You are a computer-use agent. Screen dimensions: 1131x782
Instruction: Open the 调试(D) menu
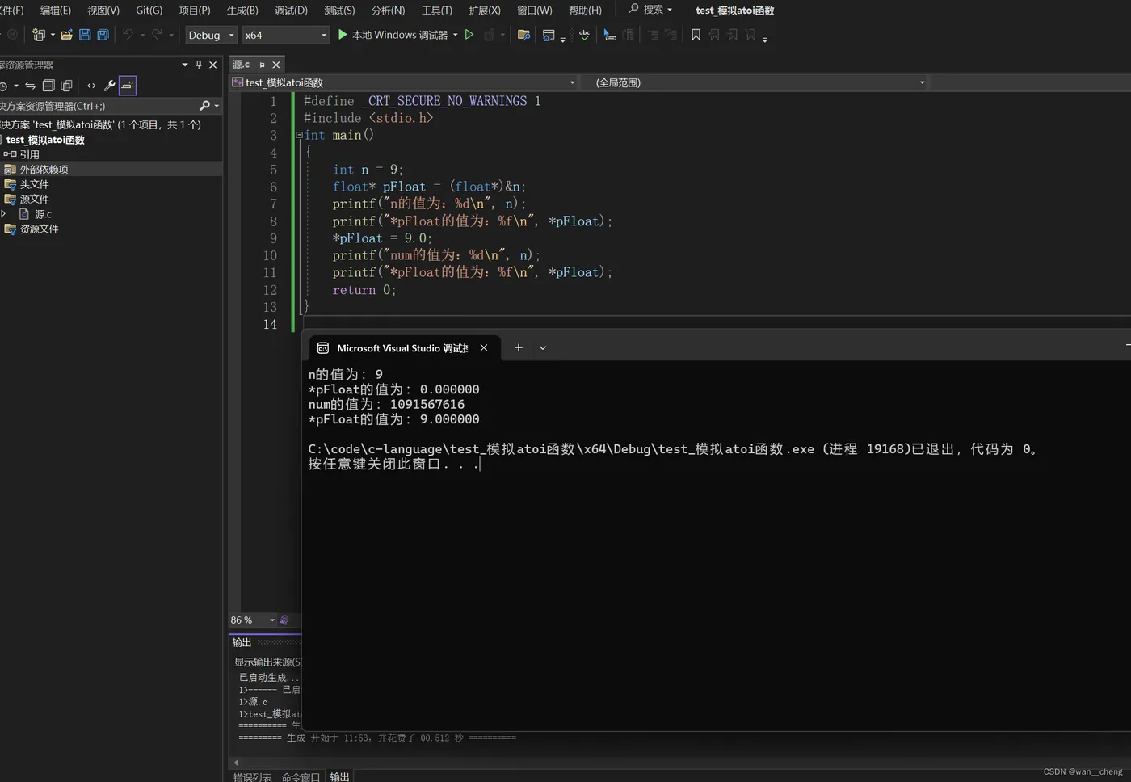[291, 10]
